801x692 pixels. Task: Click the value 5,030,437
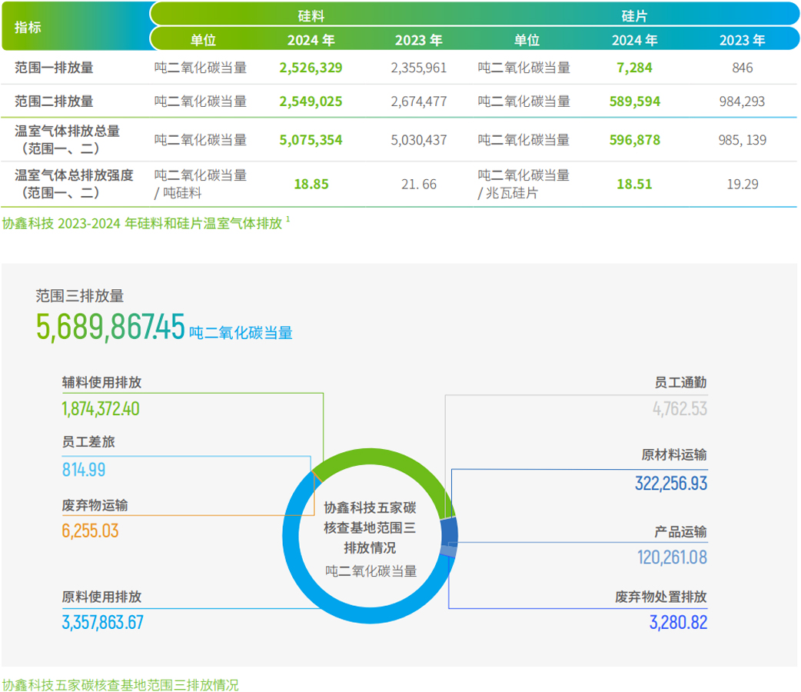[419, 139]
